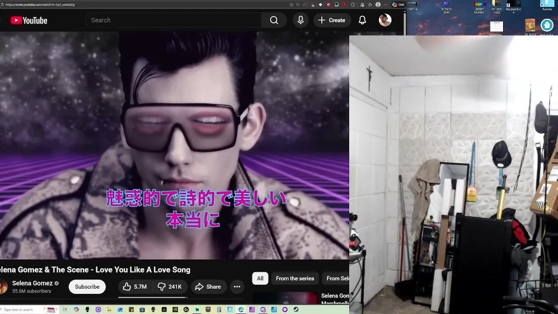558x314 pixels.
Task: Subscribe to the Selena Gomez channel
Action: (x=87, y=287)
